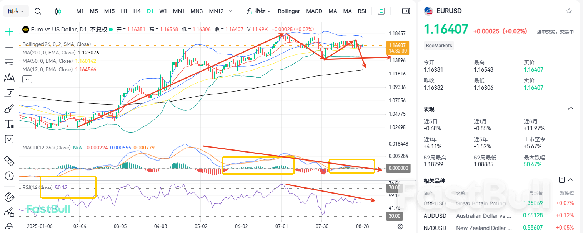The width and height of the screenshot is (583, 233).
Task: Toggle the lock all drawings icon
Action: tap(9, 226)
